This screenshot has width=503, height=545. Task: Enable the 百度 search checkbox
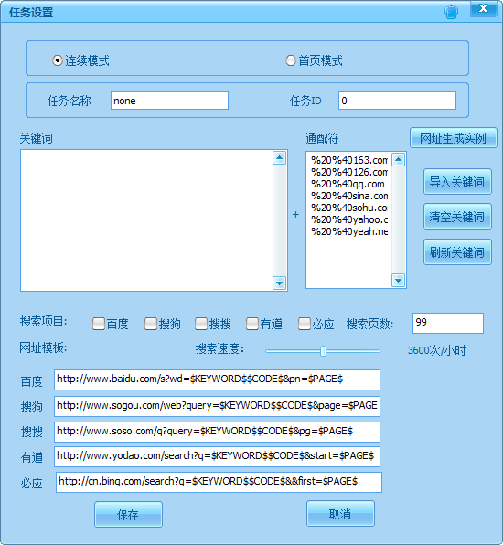[99, 324]
